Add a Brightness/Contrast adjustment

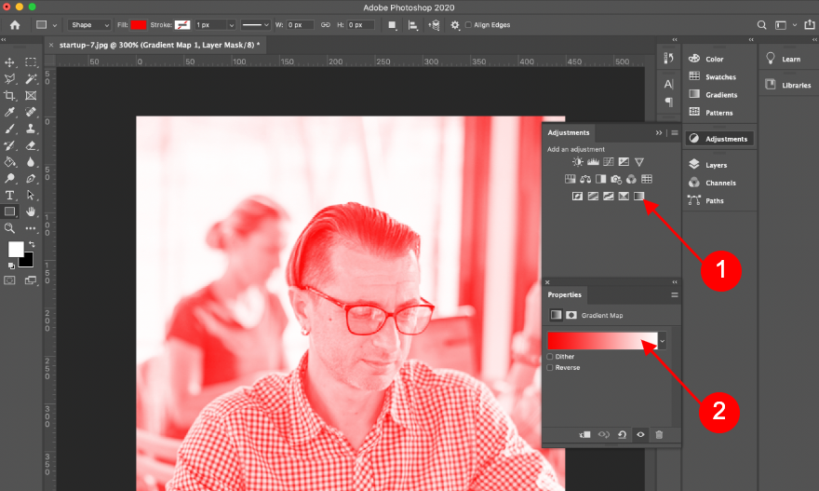577,162
